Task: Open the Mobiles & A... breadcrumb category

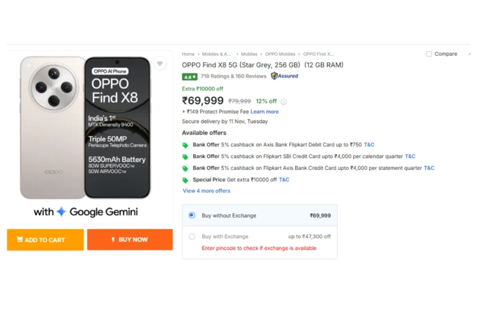Action: (x=216, y=54)
